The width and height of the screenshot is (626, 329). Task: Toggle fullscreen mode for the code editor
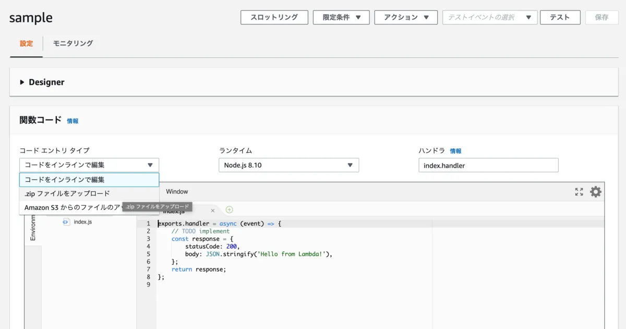click(x=579, y=192)
